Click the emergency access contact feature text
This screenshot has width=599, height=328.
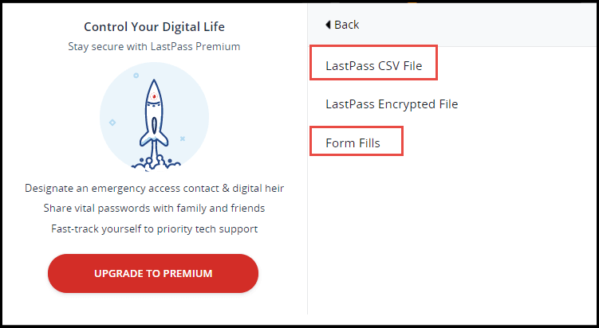(x=154, y=189)
